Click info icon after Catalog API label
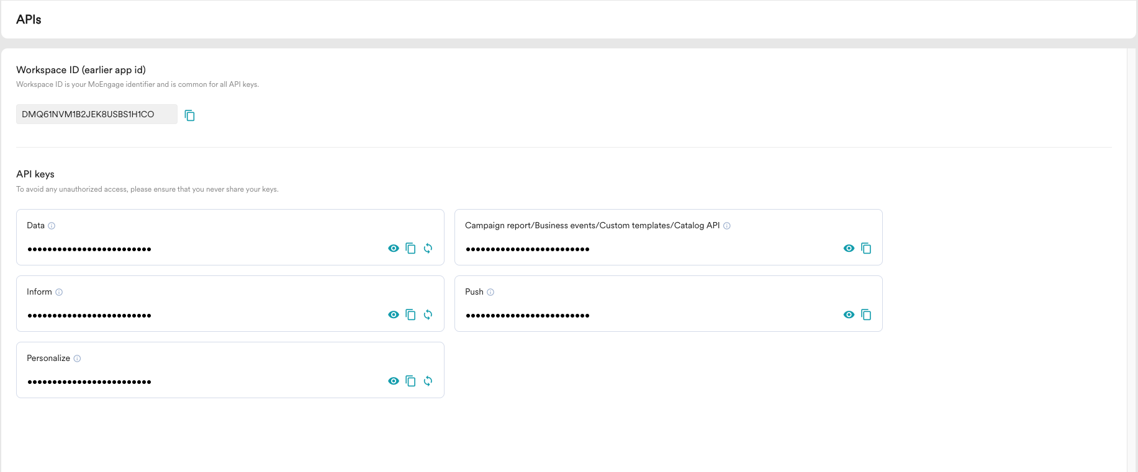Screen dimensions: 1138x472 pos(727,226)
